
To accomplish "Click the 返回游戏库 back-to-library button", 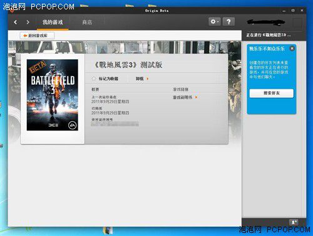I will click(37, 36).
